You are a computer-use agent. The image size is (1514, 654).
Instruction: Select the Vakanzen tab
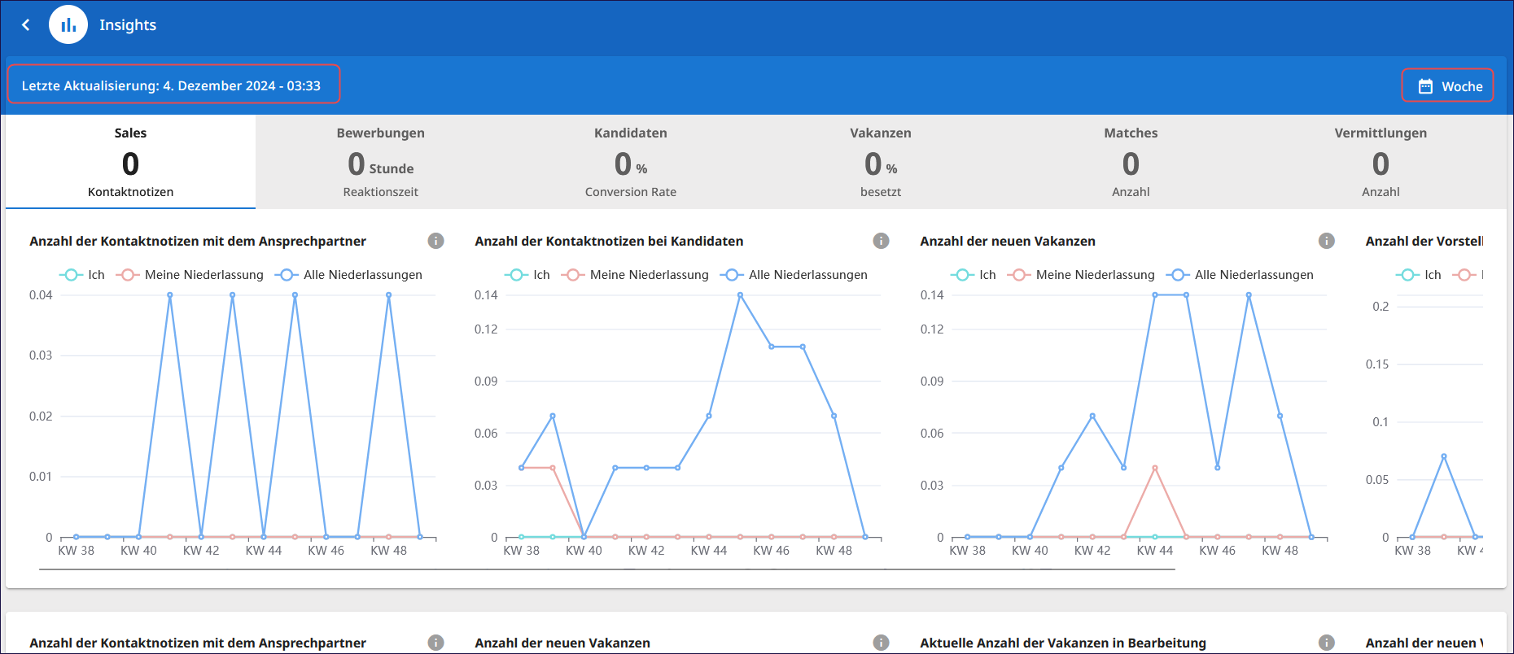[x=880, y=162]
